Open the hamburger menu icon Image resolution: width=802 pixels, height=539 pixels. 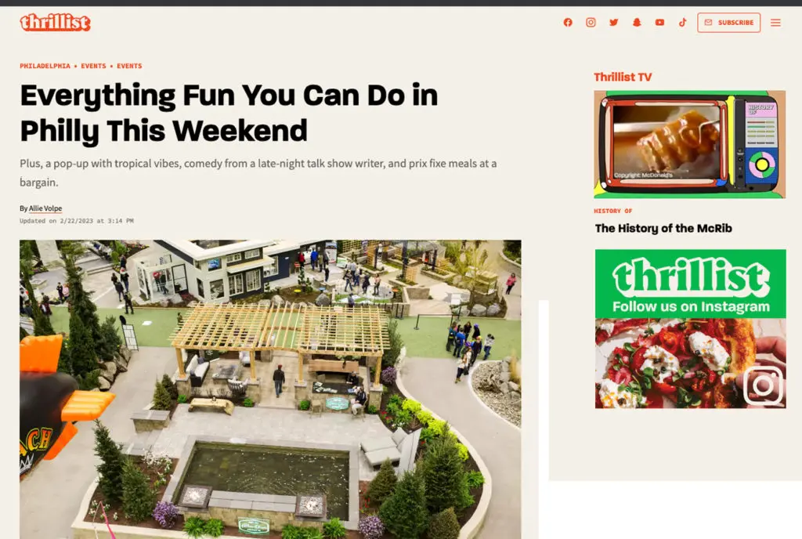[x=775, y=23]
